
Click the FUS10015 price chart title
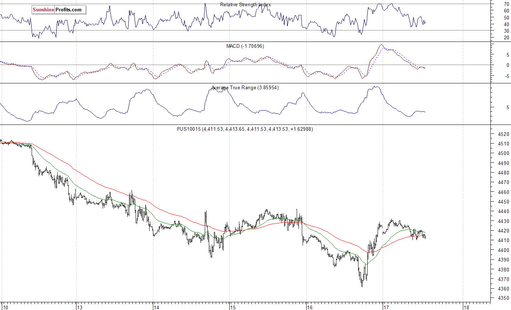click(245, 129)
